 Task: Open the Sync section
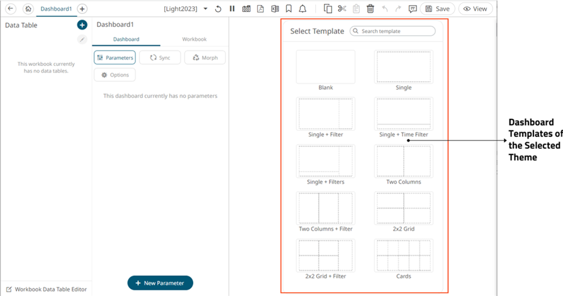(160, 57)
